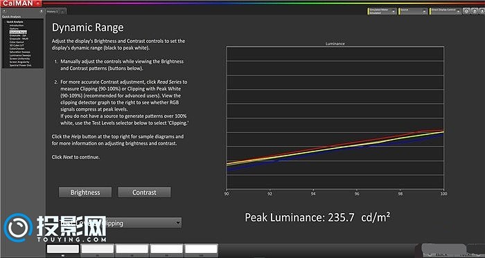Image resolution: width=485 pixels, height=258 pixels.
Task: Add a new history tab with the small tab button
Action: point(62,12)
